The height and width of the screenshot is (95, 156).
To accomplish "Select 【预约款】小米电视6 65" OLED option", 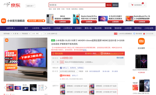I will [74, 92].
